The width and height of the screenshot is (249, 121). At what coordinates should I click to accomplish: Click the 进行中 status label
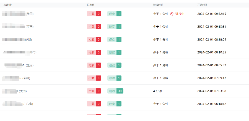[180, 14]
